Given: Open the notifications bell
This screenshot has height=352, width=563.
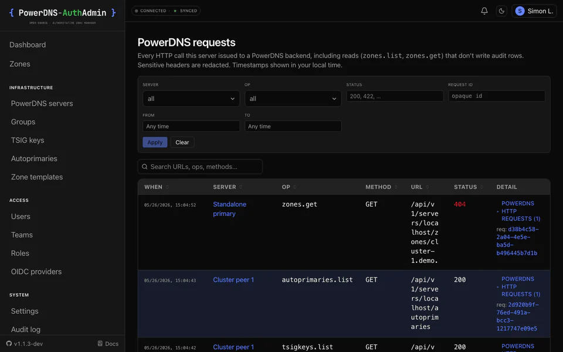Looking at the screenshot, I should click(x=484, y=11).
